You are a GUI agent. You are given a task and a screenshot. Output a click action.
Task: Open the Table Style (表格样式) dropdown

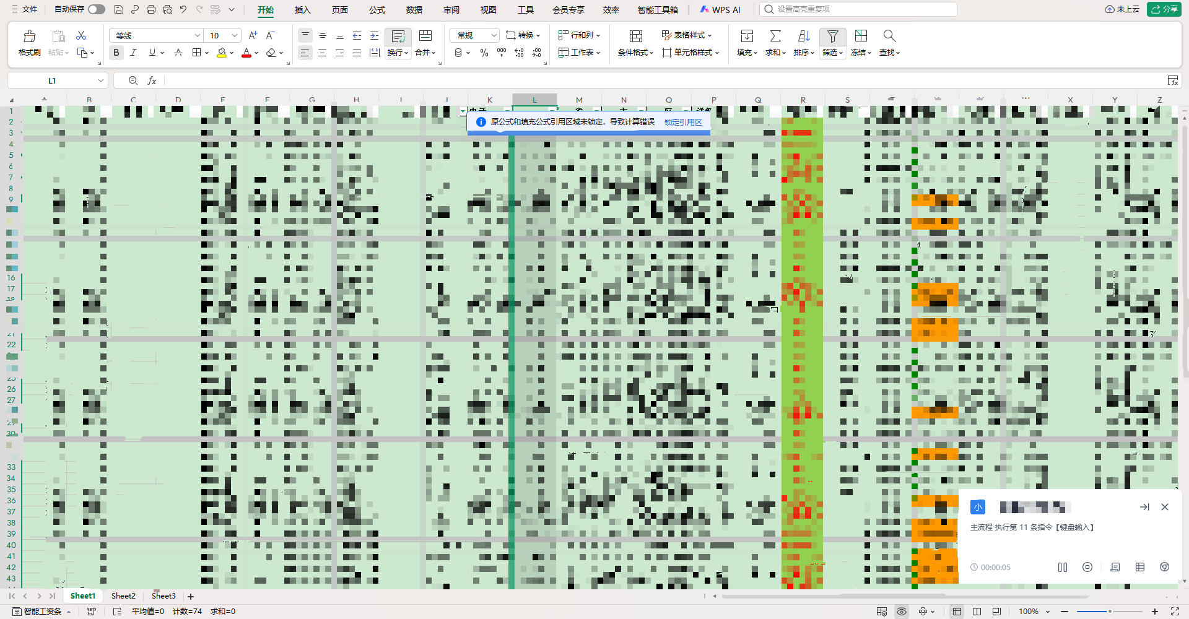[x=687, y=35]
